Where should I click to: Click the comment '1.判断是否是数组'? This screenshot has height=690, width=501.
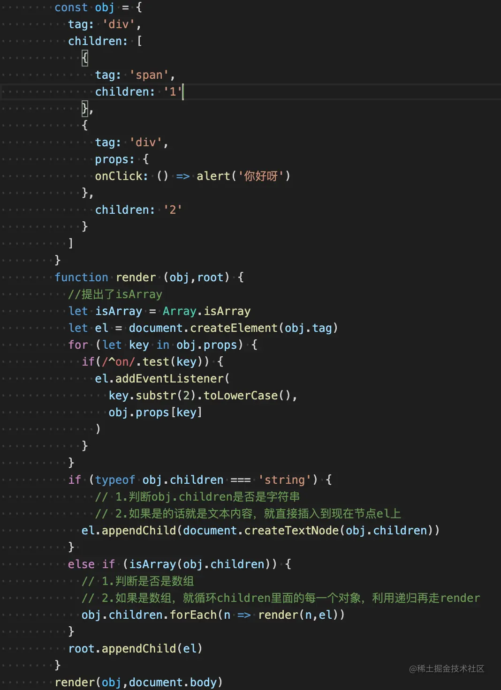tap(138, 581)
